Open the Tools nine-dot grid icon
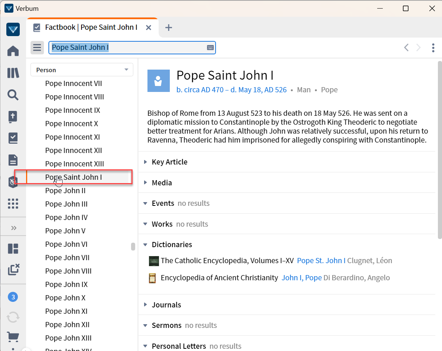 pos(13,203)
